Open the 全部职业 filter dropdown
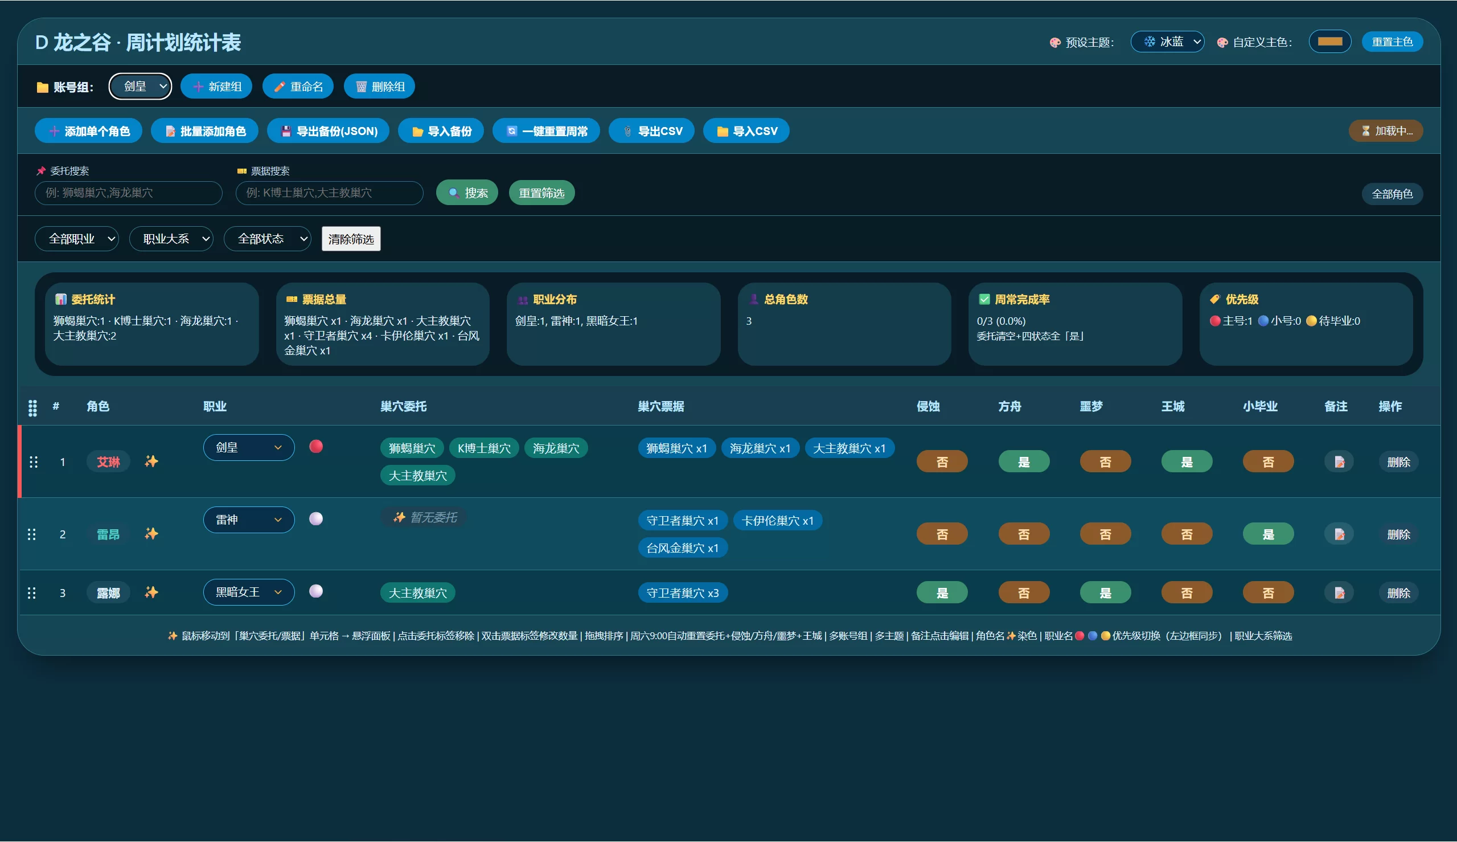Image resolution: width=1457 pixels, height=842 pixels. [x=77, y=239]
